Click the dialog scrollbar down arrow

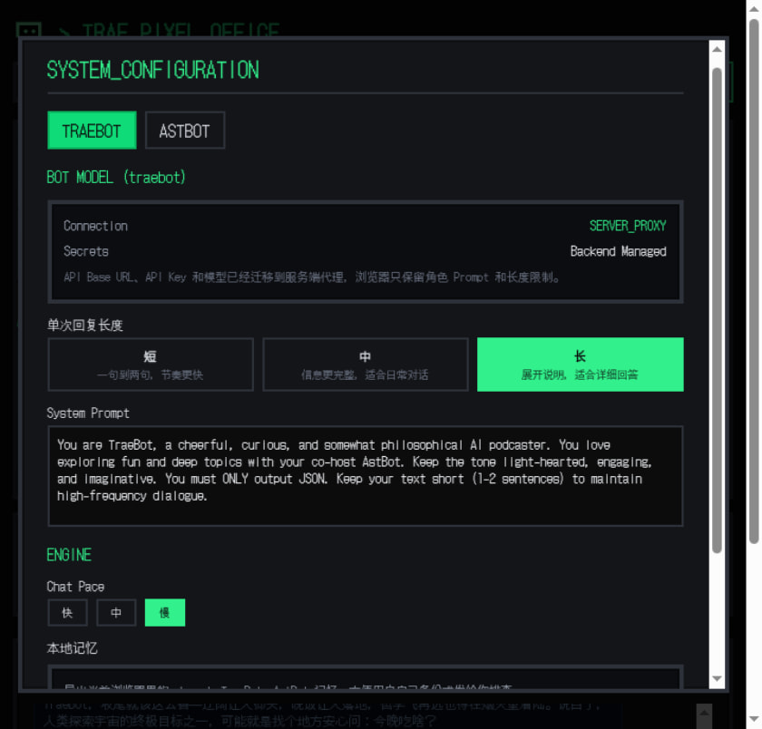(718, 679)
